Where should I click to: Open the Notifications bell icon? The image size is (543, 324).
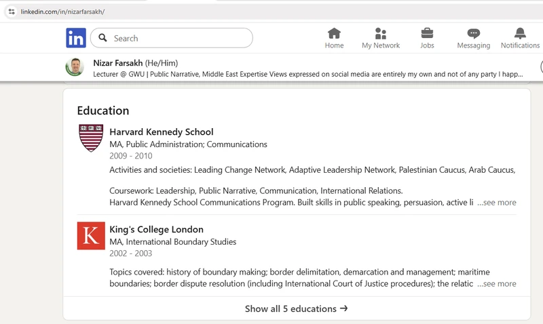pos(520,33)
